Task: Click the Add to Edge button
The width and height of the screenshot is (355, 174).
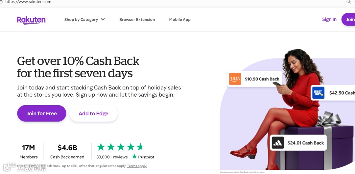Action: [93, 113]
